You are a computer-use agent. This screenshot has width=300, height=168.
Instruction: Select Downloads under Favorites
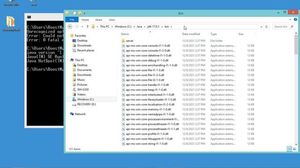point(84,46)
